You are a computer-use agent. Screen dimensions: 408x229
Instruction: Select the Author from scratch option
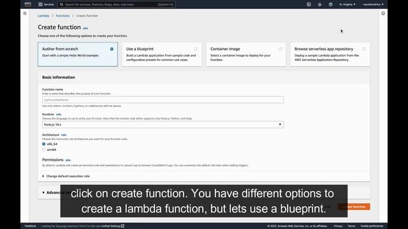click(78, 54)
